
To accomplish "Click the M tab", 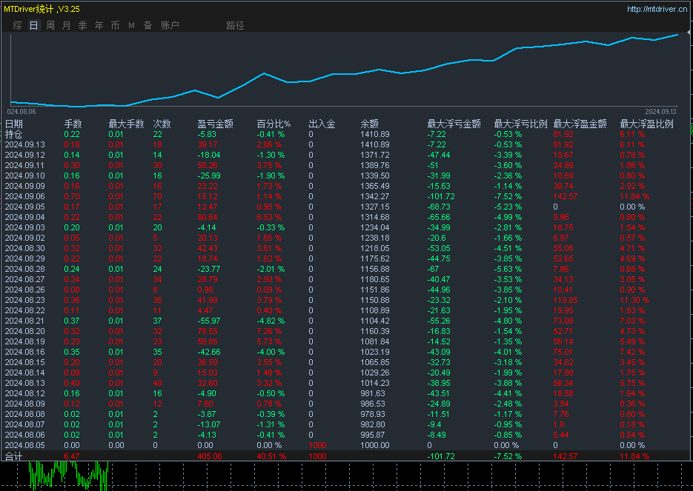I will pos(131,25).
